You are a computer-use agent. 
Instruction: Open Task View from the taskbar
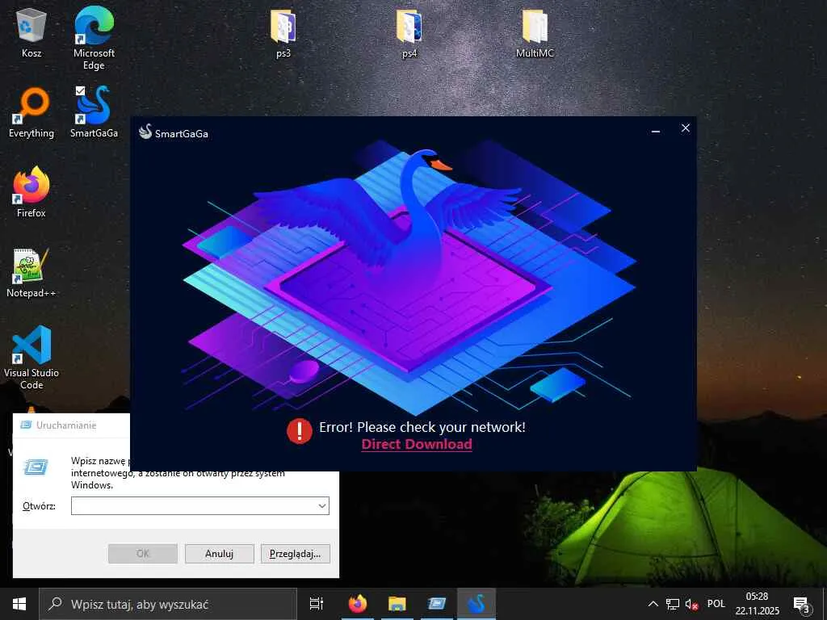(x=317, y=604)
